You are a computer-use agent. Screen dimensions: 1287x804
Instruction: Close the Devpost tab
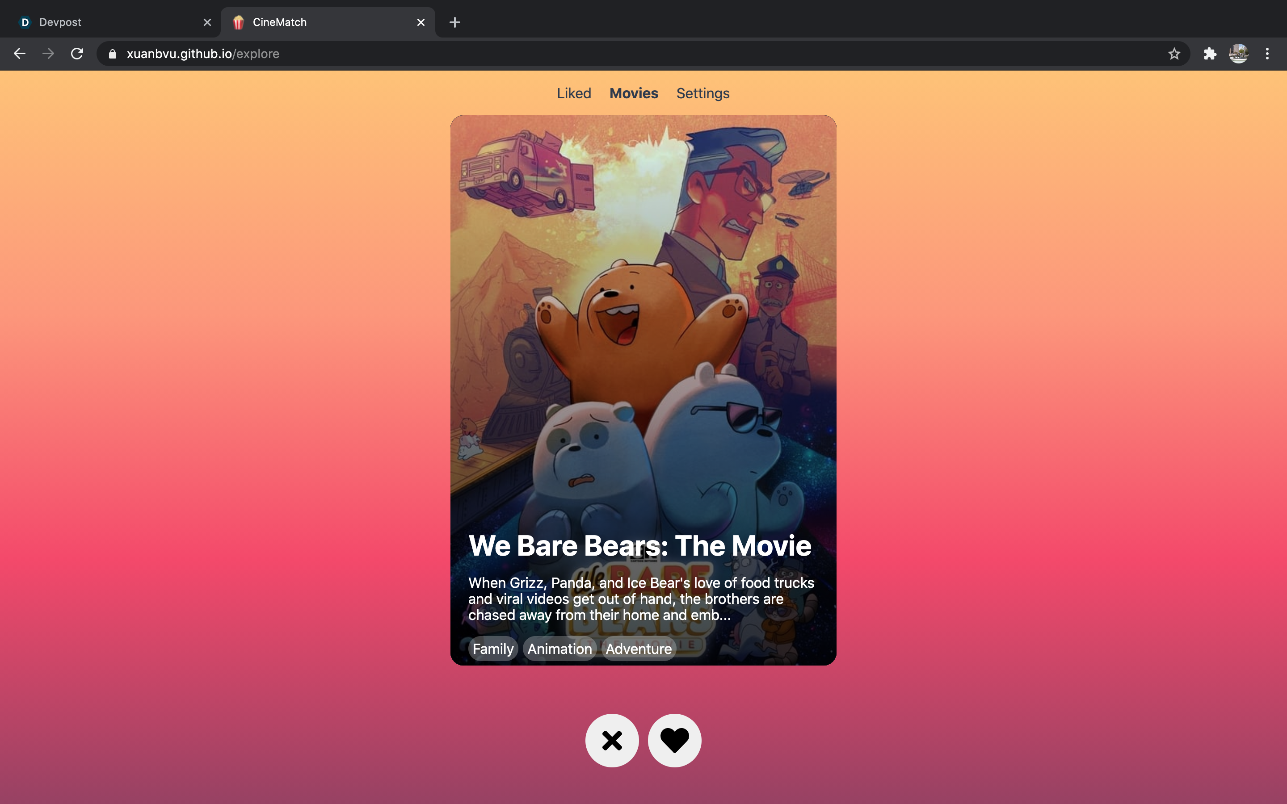coord(207,22)
